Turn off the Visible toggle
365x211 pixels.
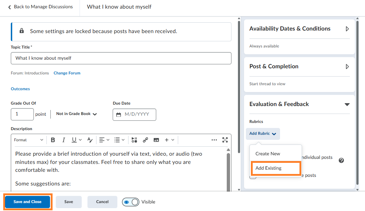pos(131,202)
